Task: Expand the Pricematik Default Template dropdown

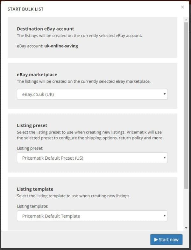Action: [92, 216]
